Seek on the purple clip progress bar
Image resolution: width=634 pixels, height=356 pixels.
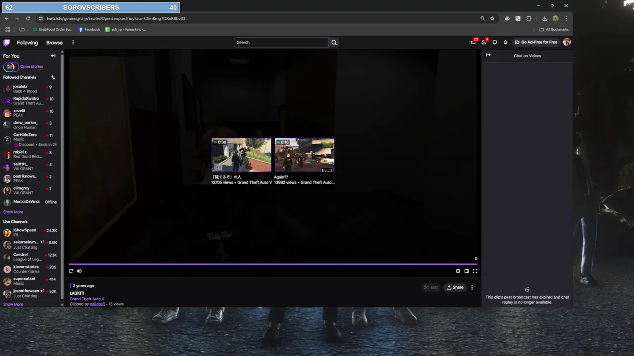[273, 265]
